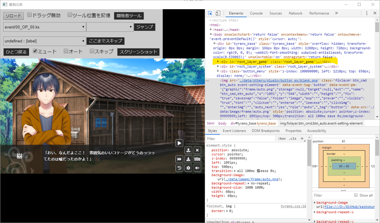Viewport: 380px width, 223px height.
Task: Switch to the Network tab
Action: (295, 13)
